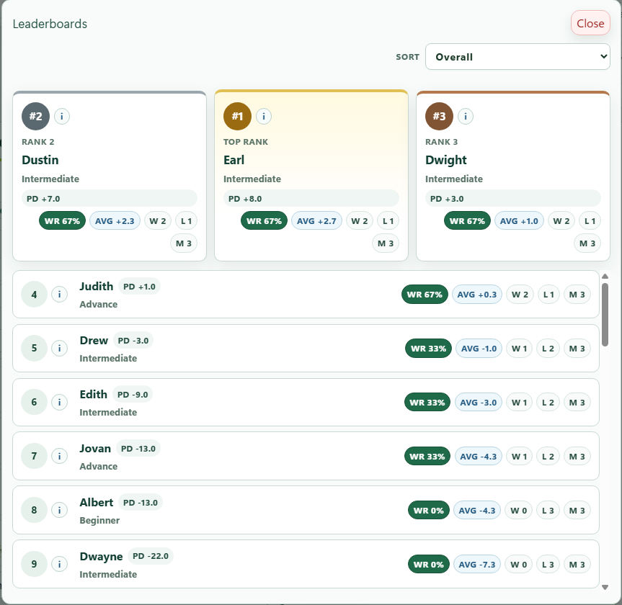
Task: Click Earl's PD +8.0 bar
Action: pos(311,198)
